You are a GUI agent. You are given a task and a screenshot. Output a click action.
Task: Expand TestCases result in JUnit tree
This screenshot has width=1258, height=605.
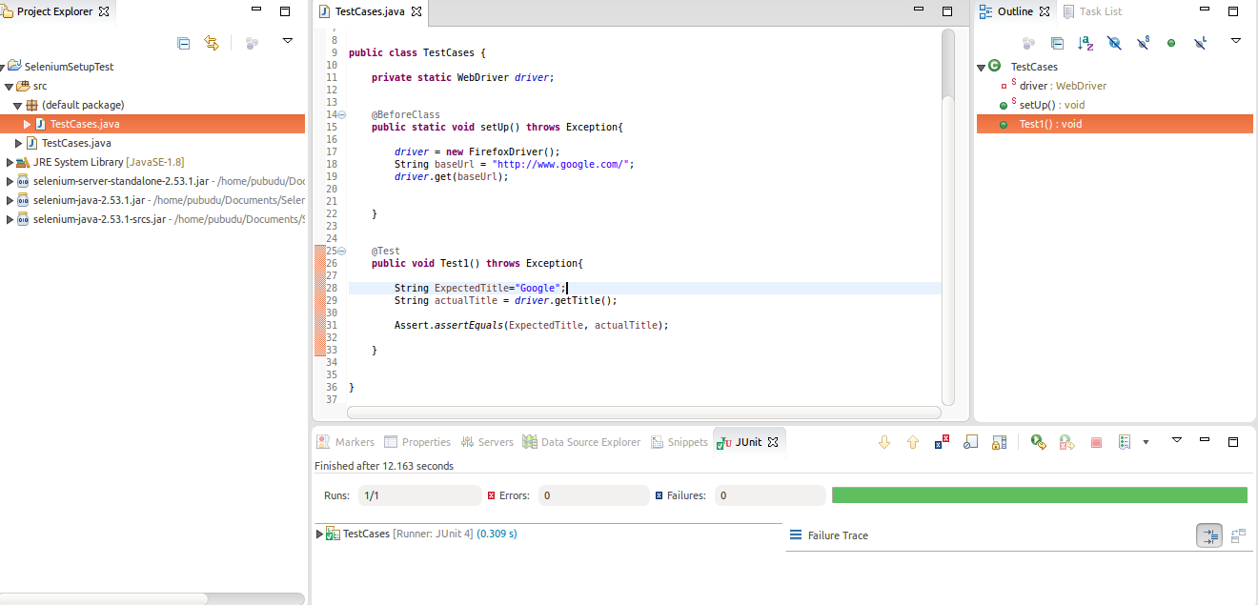pos(319,534)
